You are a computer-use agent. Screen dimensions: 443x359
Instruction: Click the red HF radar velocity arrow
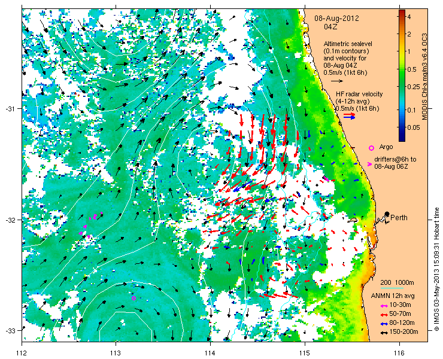pyautogui.click(x=349, y=114)
